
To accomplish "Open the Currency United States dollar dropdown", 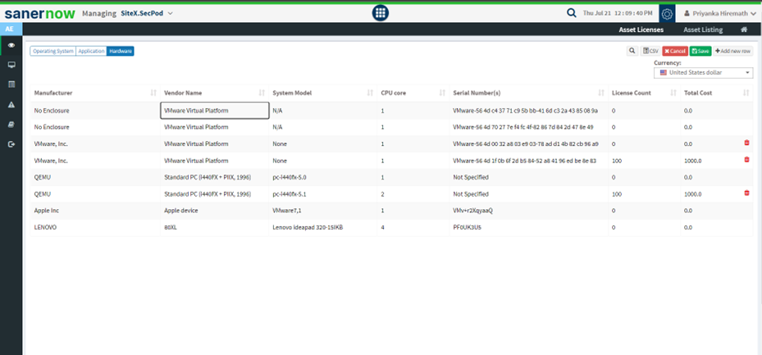I will (703, 73).
